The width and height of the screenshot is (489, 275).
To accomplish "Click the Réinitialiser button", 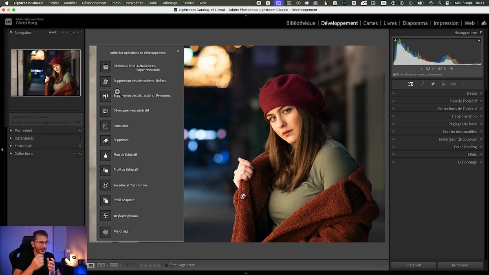I will coord(460,265).
